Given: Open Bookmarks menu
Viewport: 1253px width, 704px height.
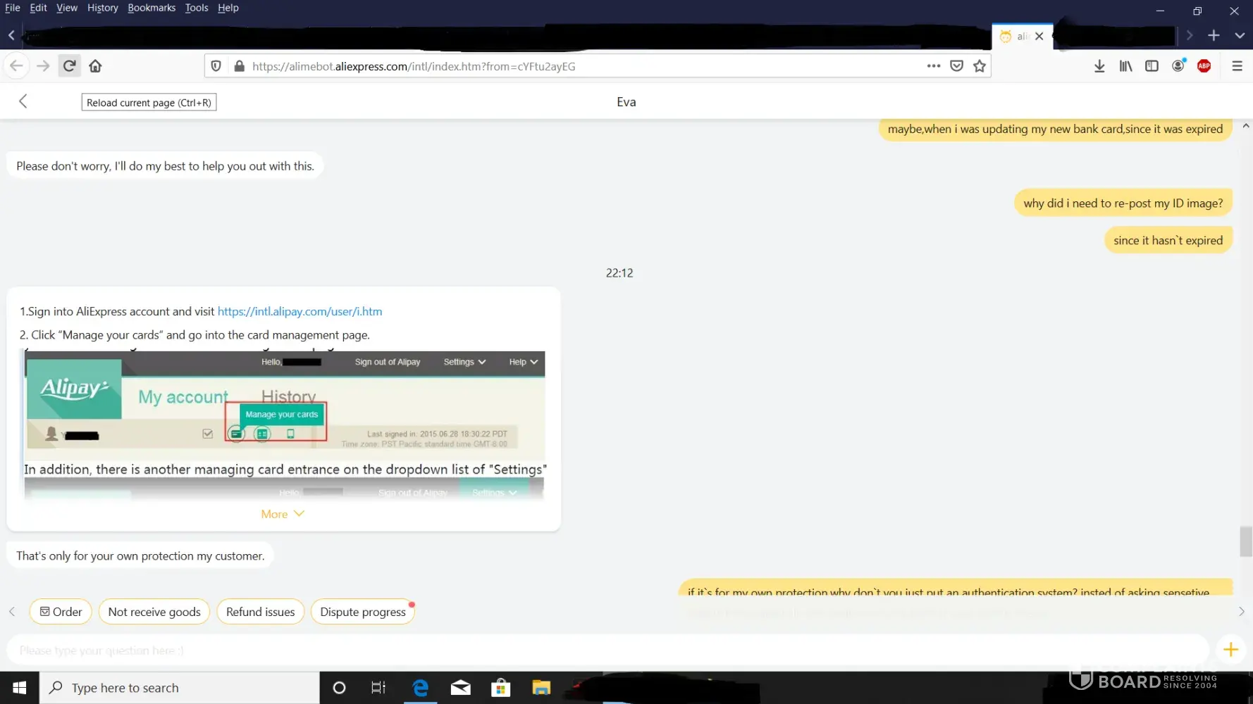Looking at the screenshot, I should click(x=152, y=8).
